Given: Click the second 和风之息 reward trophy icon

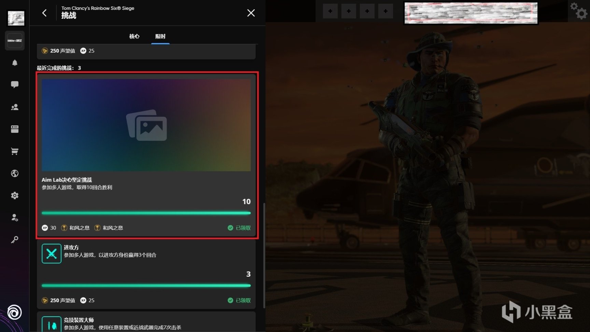Looking at the screenshot, I should 97,228.
